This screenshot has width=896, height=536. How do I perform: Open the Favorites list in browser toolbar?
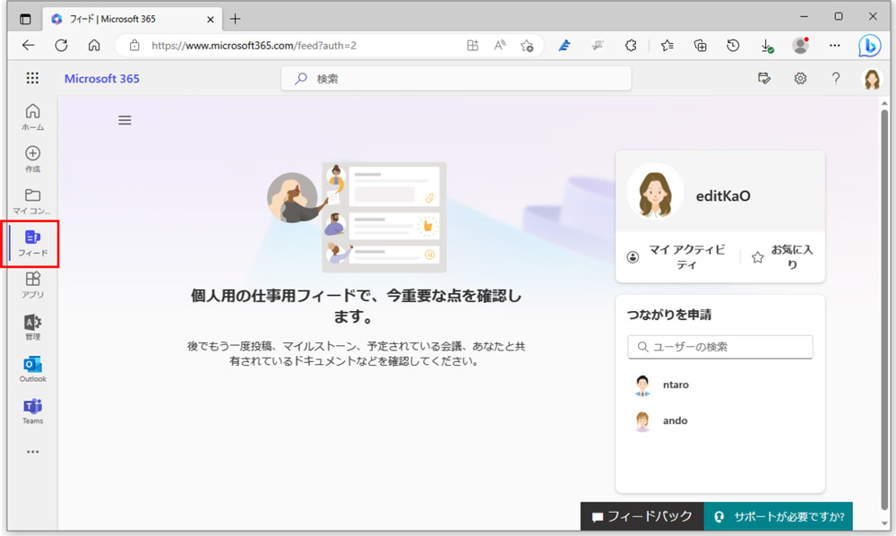[667, 46]
